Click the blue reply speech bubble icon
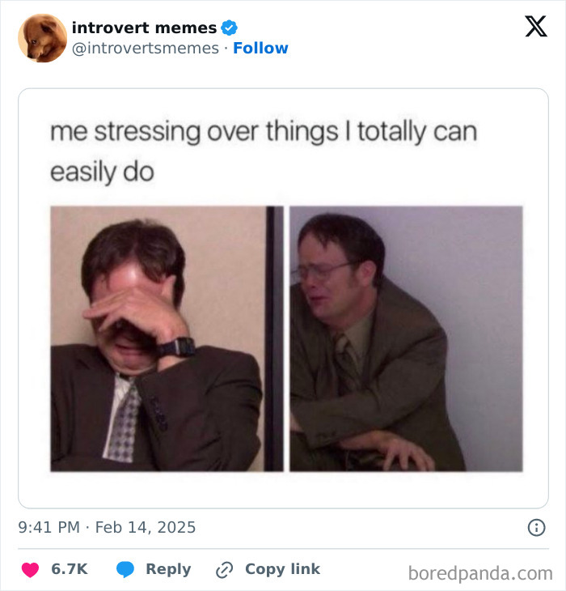The height and width of the screenshot is (591, 566). pyautogui.click(x=125, y=569)
